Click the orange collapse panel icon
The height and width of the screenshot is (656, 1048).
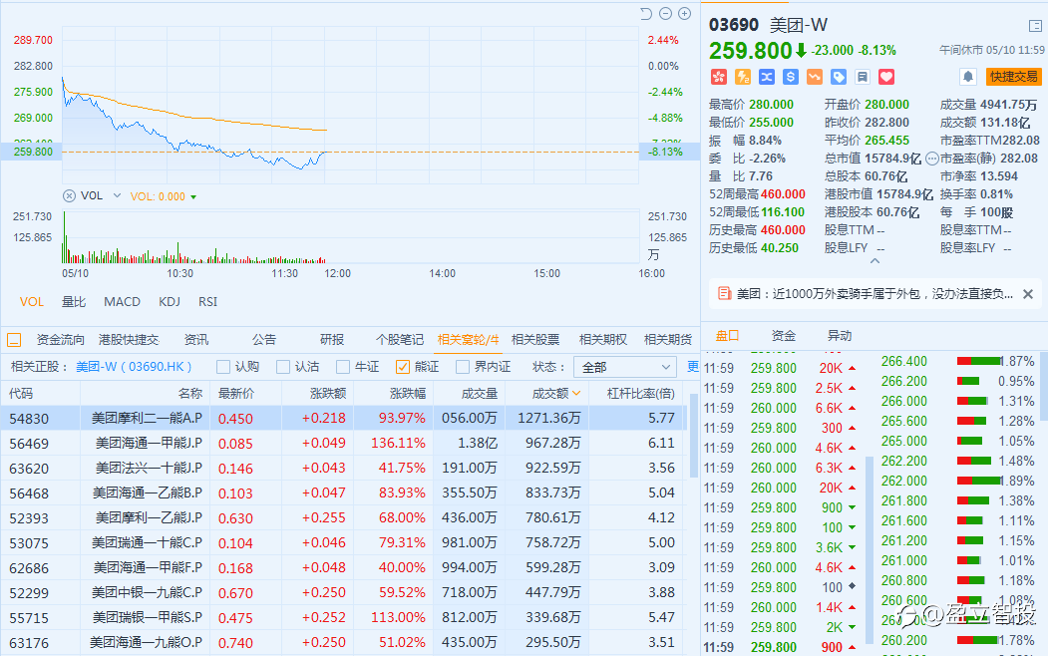tap(15, 340)
